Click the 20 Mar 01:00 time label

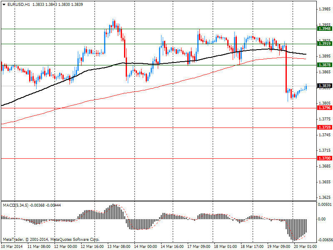306,247
